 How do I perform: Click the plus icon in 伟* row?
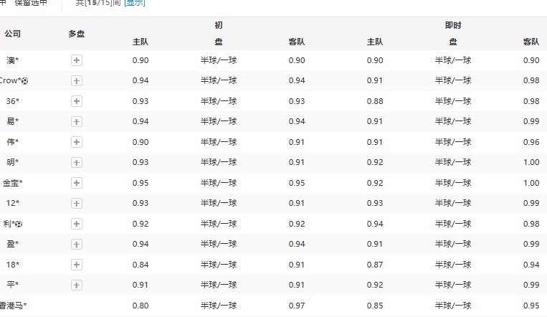(77, 143)
